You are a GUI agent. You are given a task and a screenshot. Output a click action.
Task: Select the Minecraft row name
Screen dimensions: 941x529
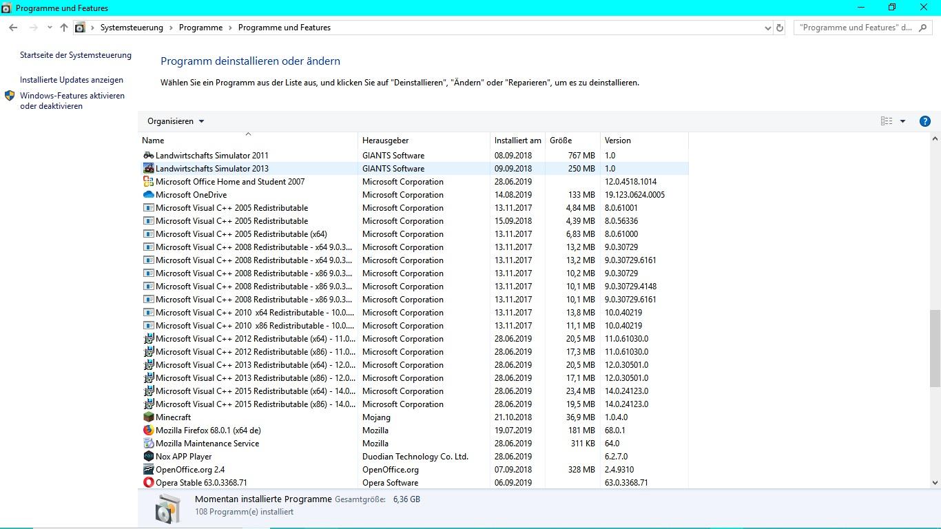tap(173, 417)
